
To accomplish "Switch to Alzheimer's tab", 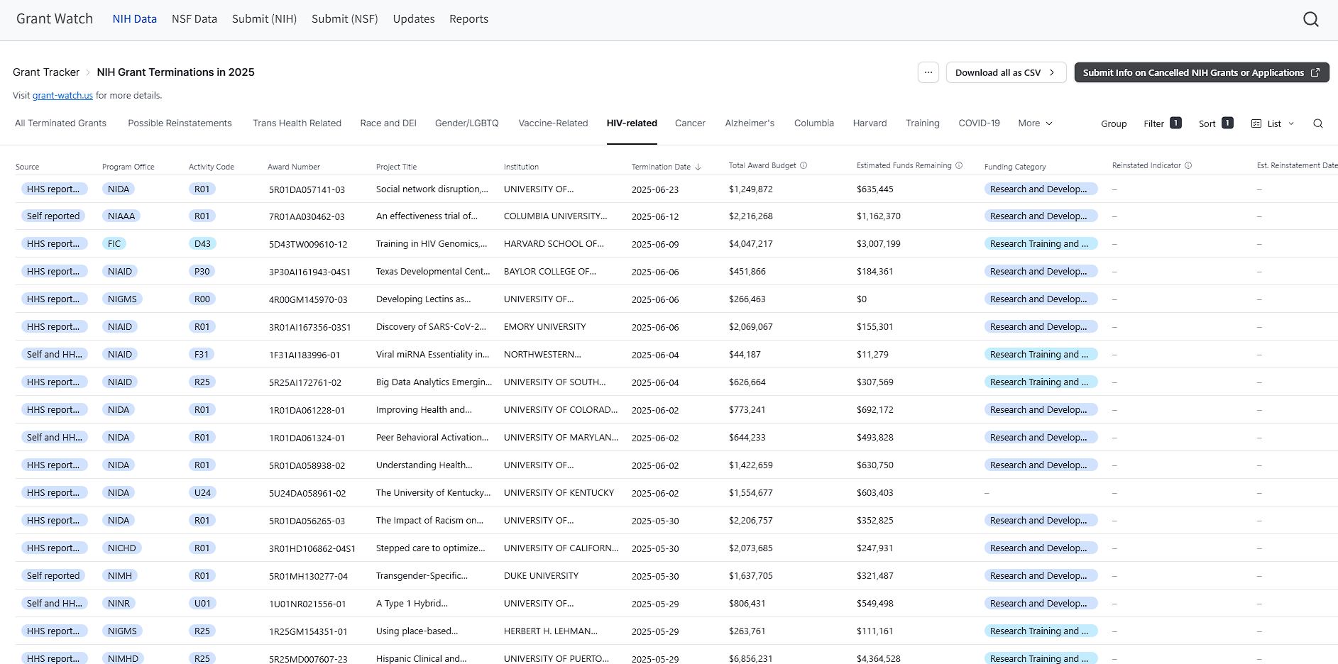I will (750, 123).
